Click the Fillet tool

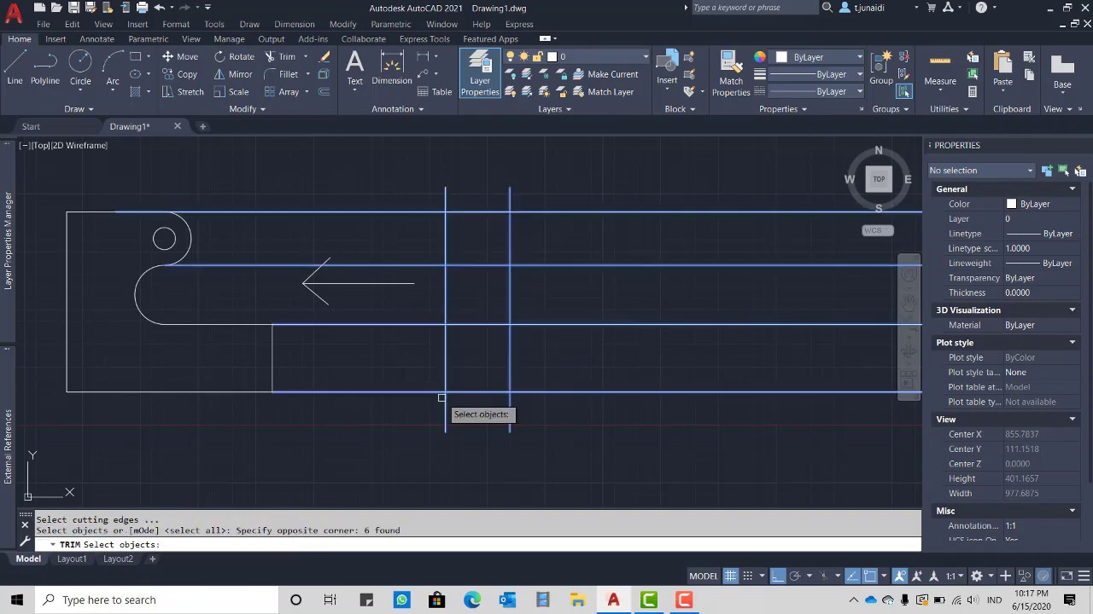coord(281,74)
